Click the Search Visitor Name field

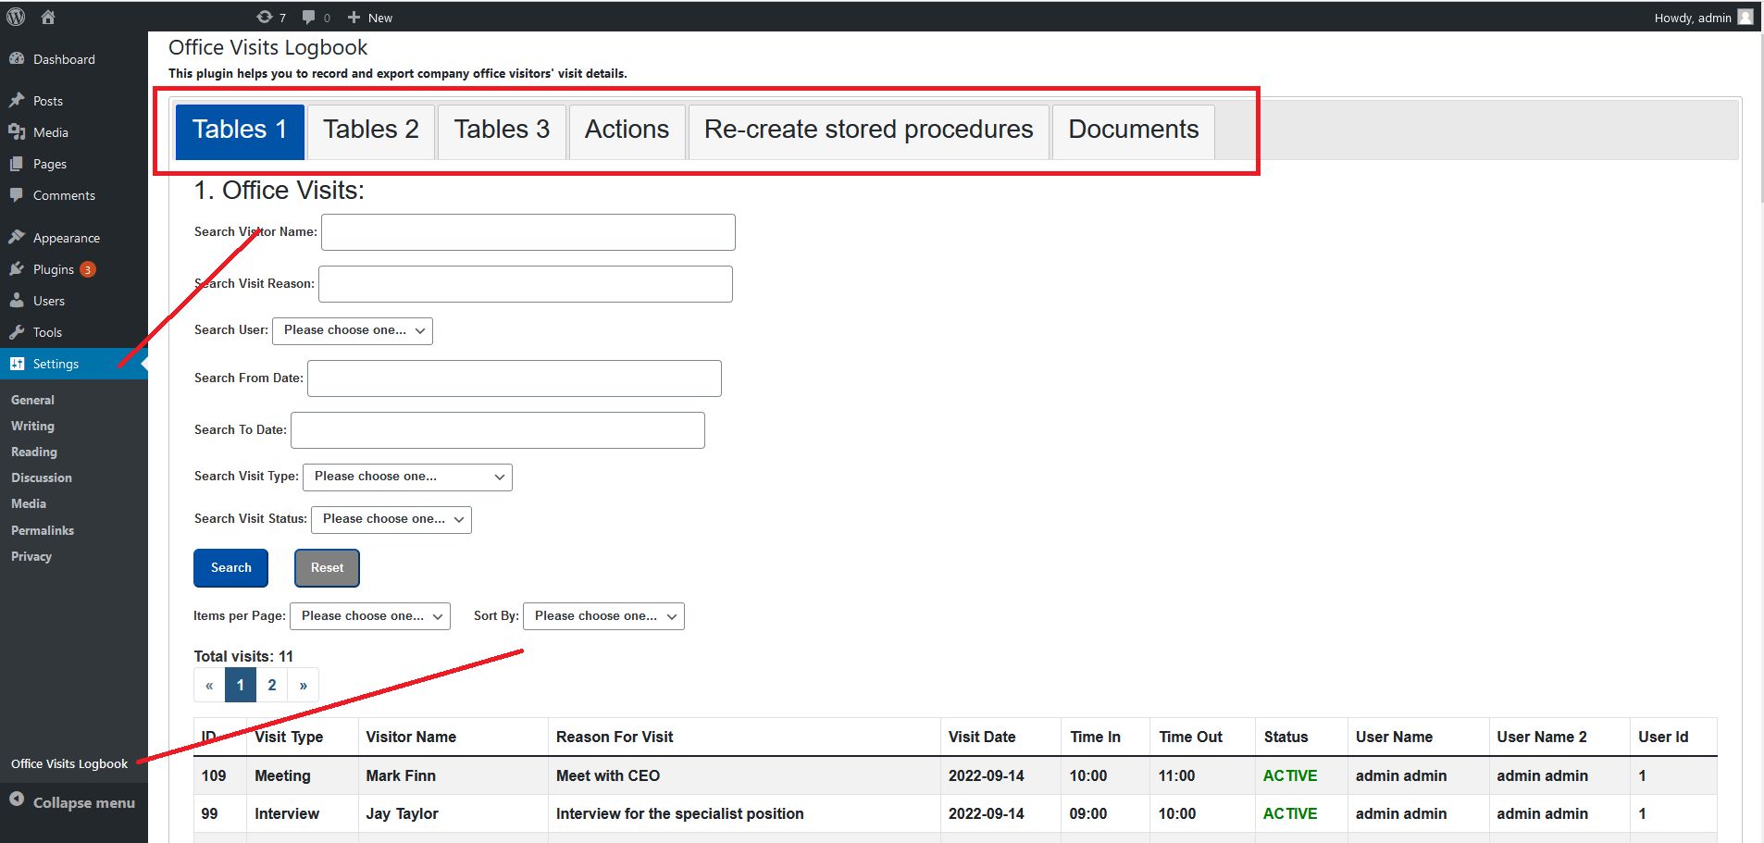528,232
